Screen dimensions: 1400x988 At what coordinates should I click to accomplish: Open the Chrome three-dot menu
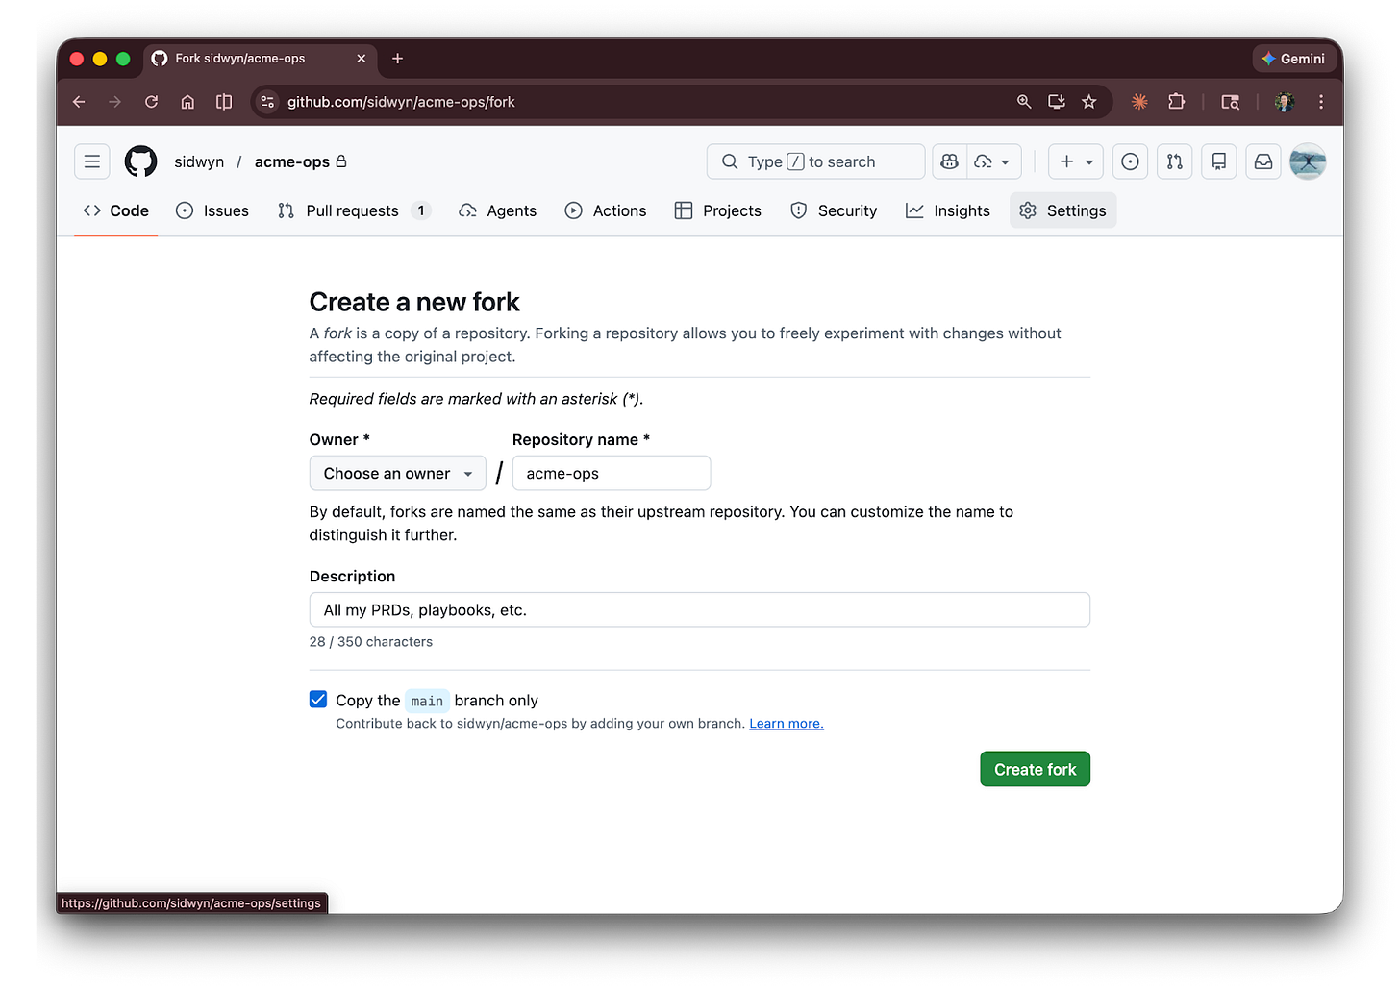(1321, 102)
